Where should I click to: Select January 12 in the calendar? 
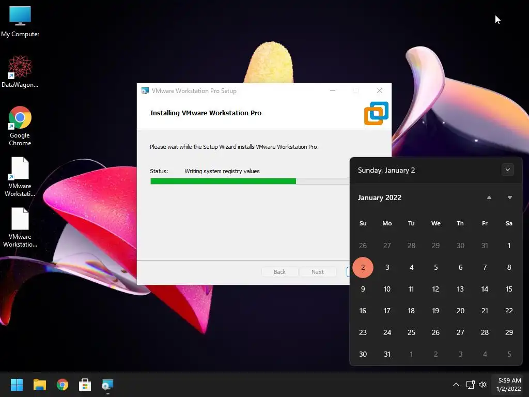point(435,289)
